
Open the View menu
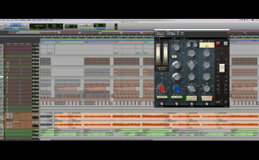coord(3,20)
